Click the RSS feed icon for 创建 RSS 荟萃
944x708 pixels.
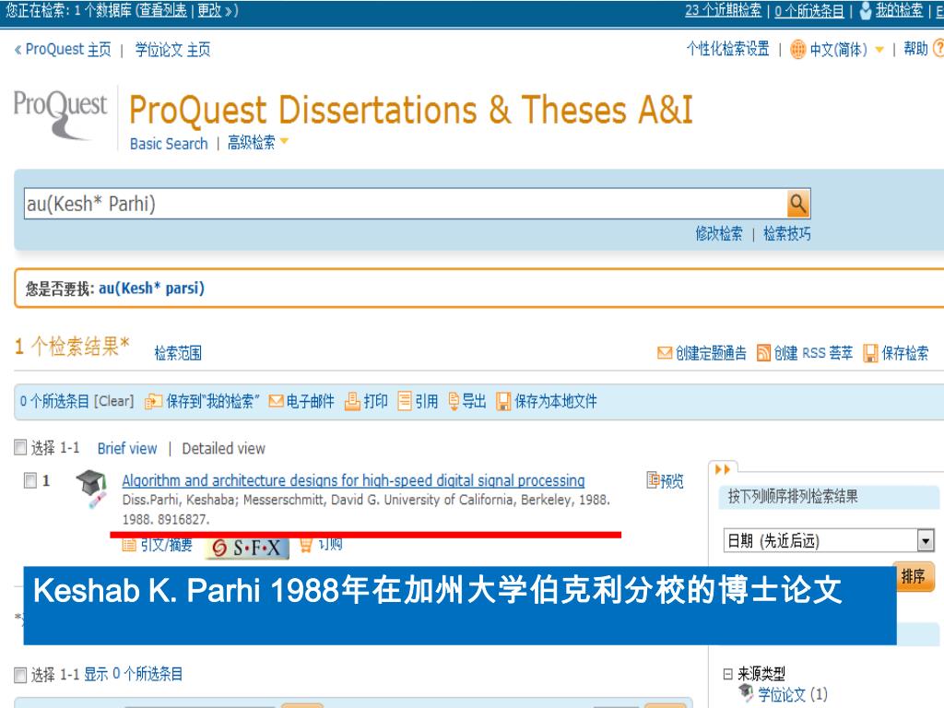click(x=763, y=353)
